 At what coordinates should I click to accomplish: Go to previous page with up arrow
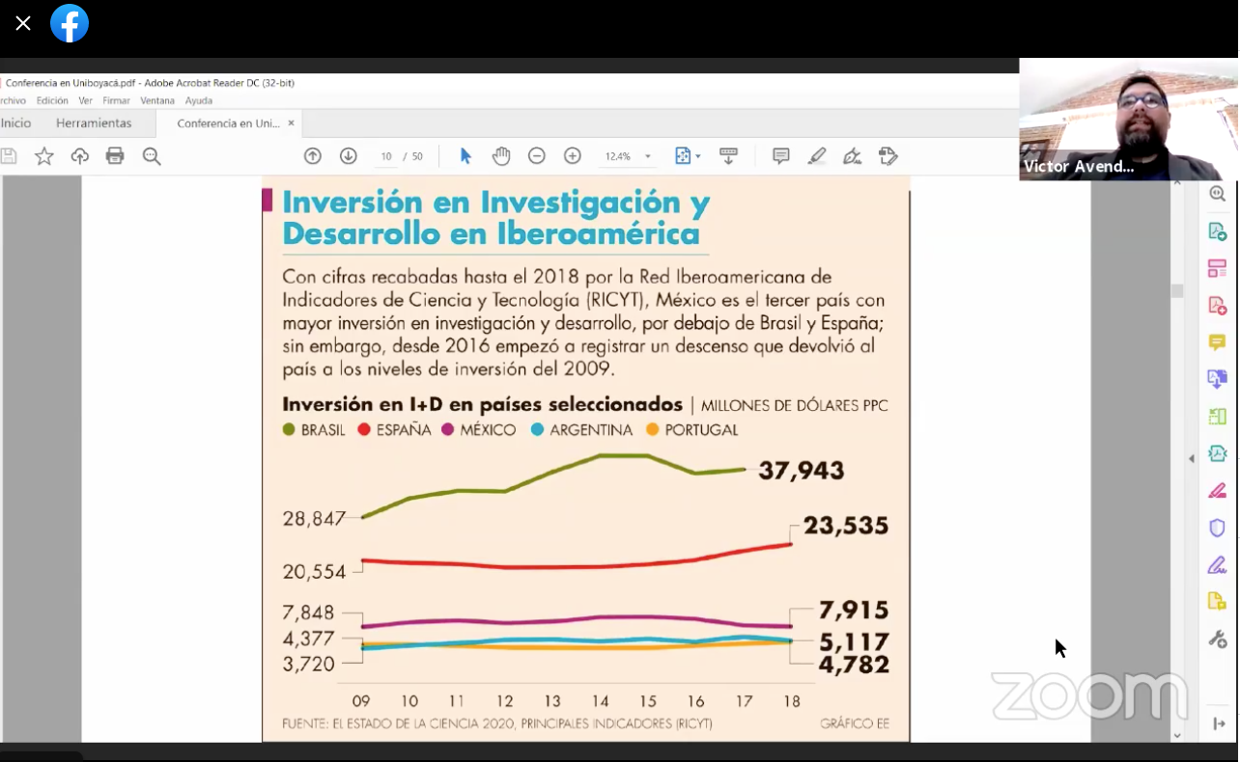click(x=313, y=156)
